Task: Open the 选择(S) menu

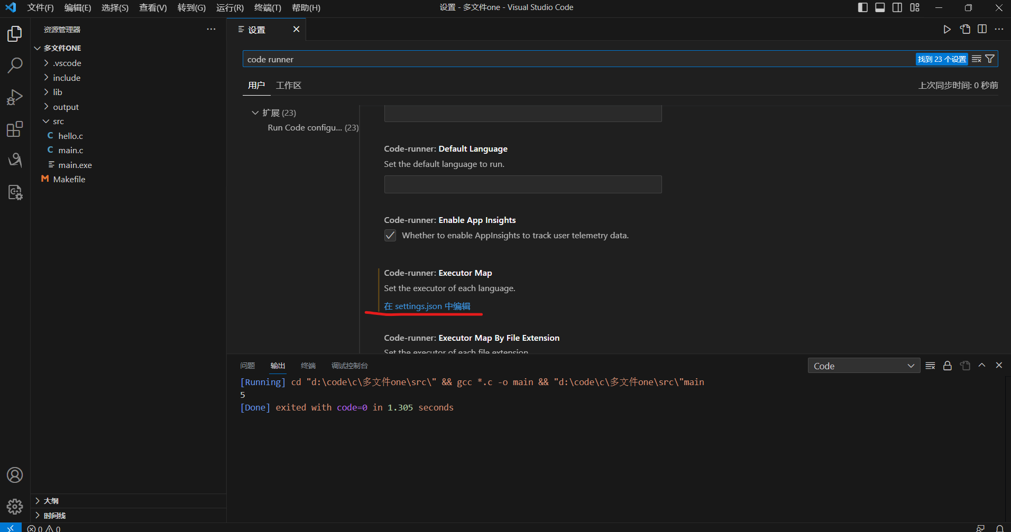Action: tap(115, 7)
